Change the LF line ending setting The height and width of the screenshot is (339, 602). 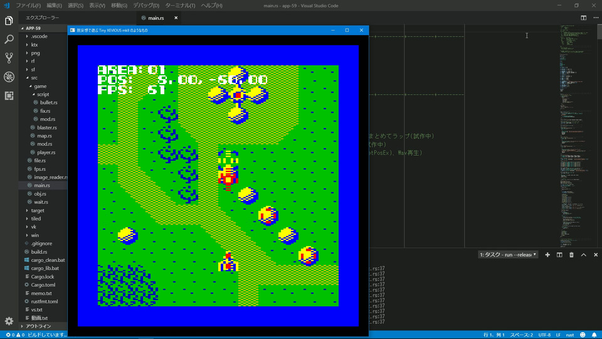558,335
